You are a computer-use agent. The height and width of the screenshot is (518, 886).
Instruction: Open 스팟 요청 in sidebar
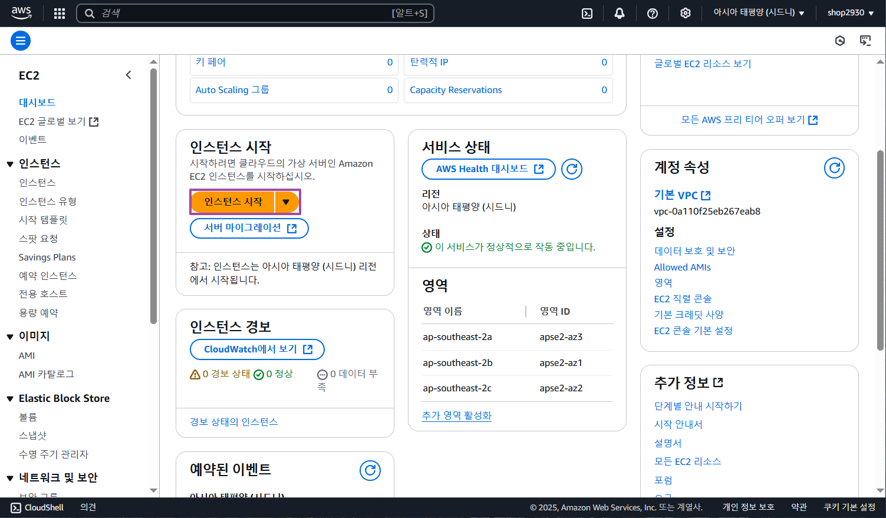(38, 239)
